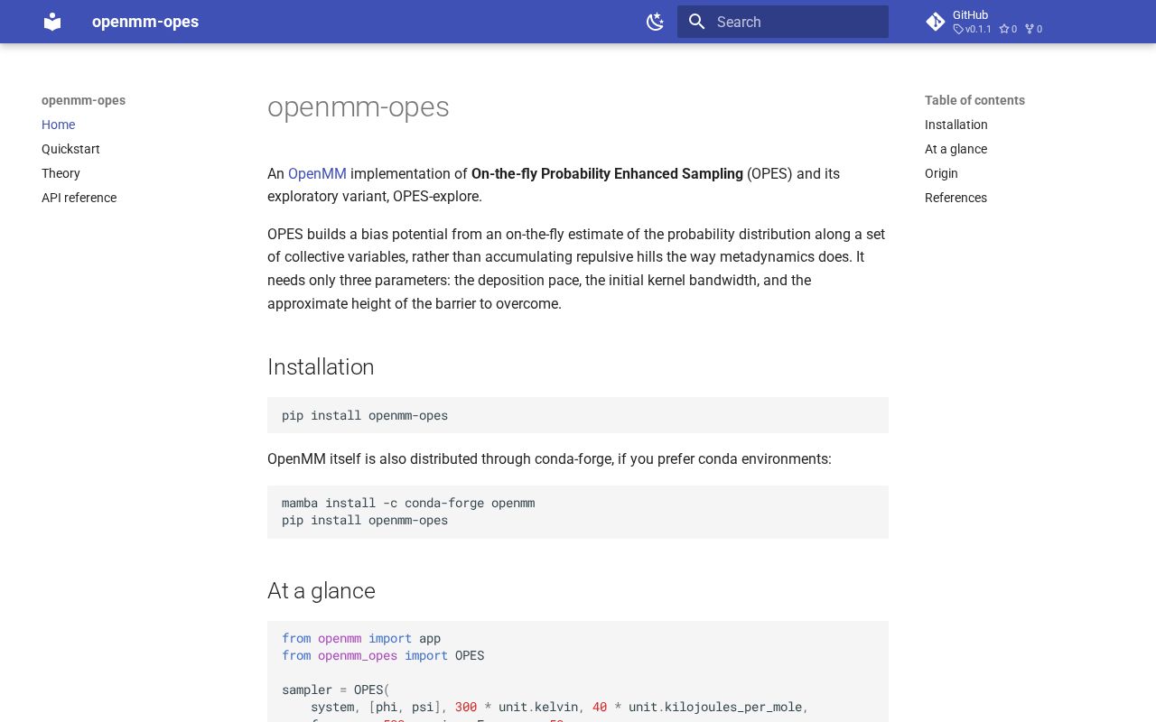
Task: Click the fork count in GitHub info
Action: point(1034,29)
